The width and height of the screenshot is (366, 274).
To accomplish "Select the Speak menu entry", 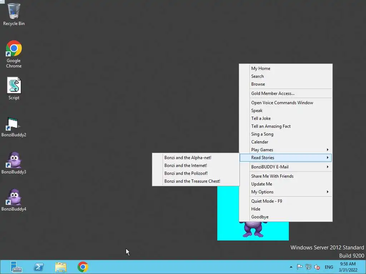I will click(x=286, y=111).
